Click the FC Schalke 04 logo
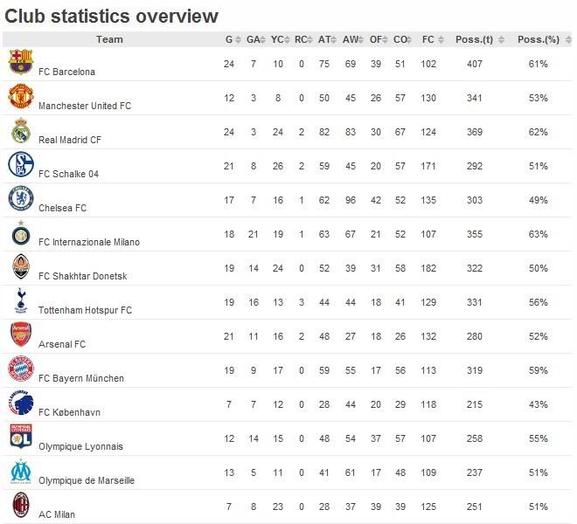Screen dimensions: 577x524 (x=20, y=164)
